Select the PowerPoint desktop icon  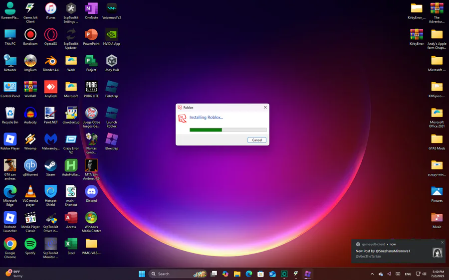[91, 37]
